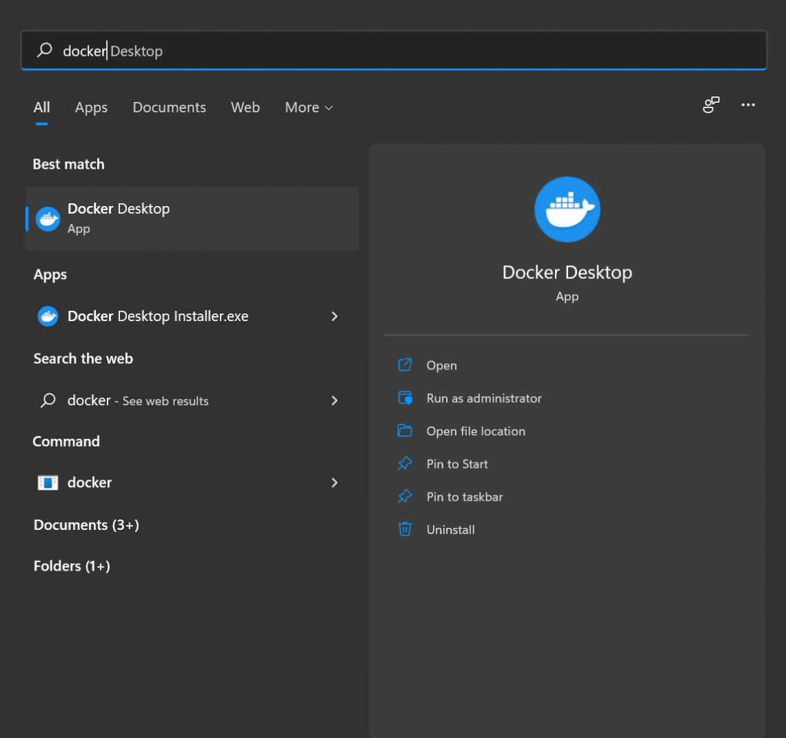
Task: Expand the Folders (1+) section
Action: pyautogui.click(x=72, y=566)
